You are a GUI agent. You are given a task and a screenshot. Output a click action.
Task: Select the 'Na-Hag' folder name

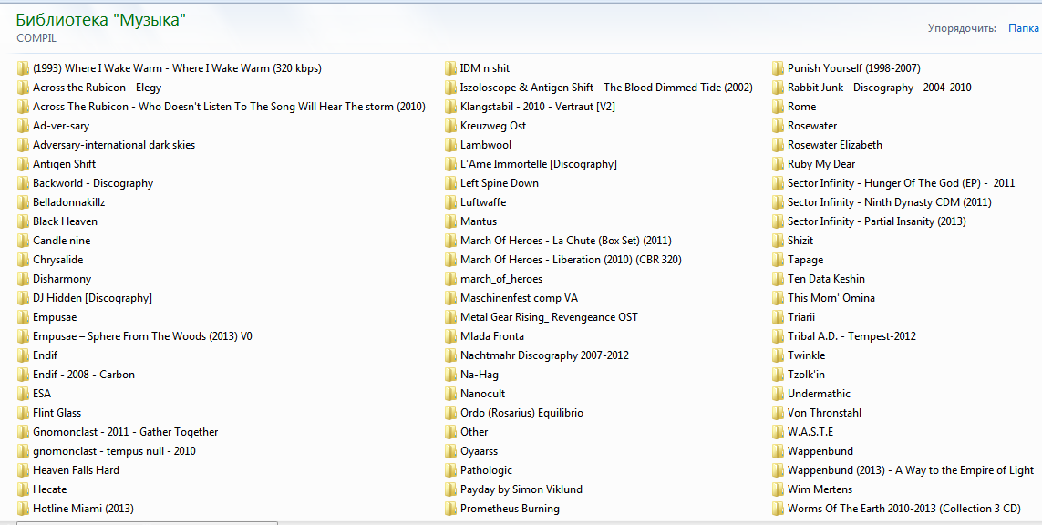point(480,374)
